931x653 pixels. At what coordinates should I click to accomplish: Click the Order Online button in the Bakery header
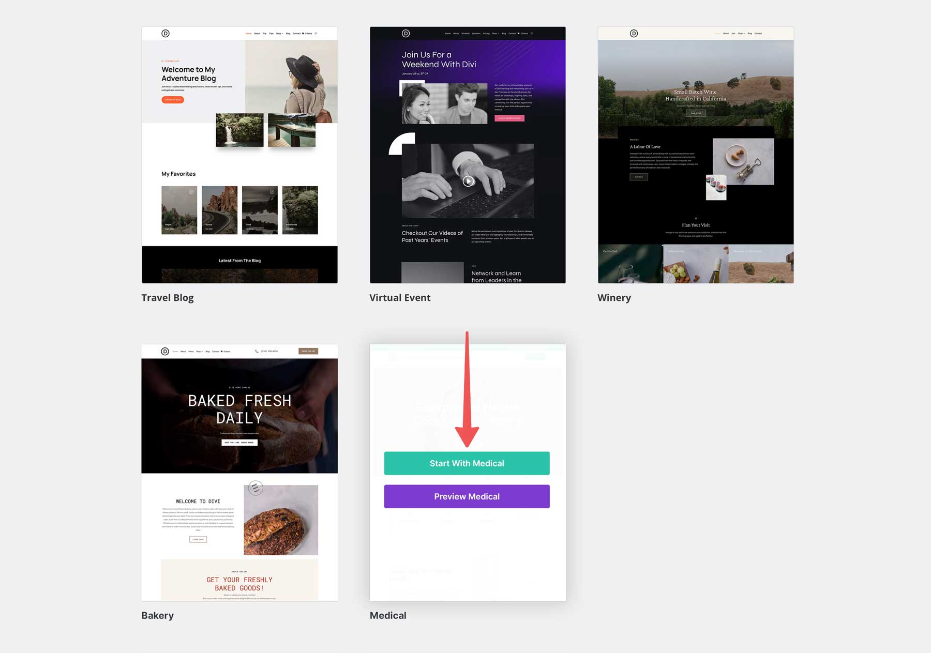[x=308, y=351]
